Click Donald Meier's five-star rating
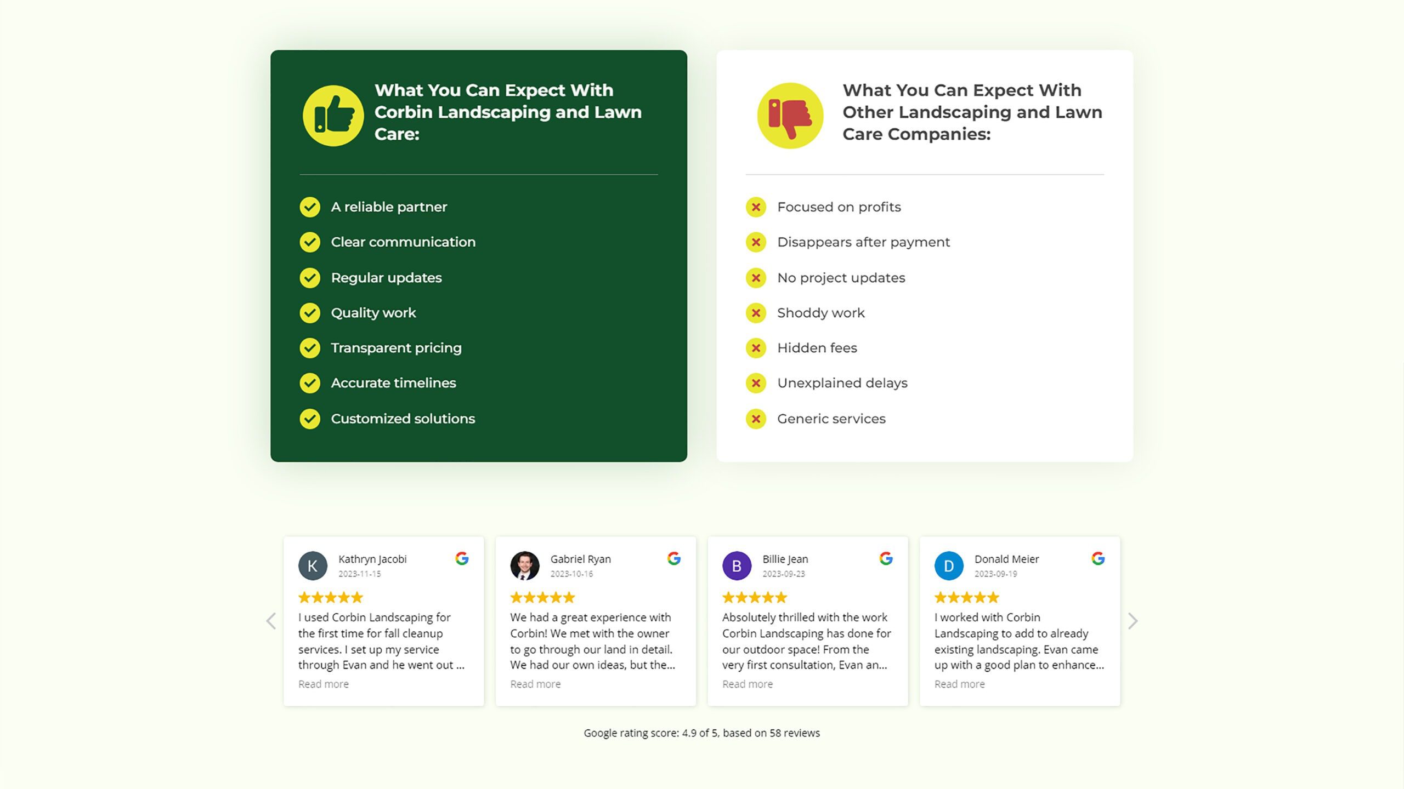 tap(966, 597)
